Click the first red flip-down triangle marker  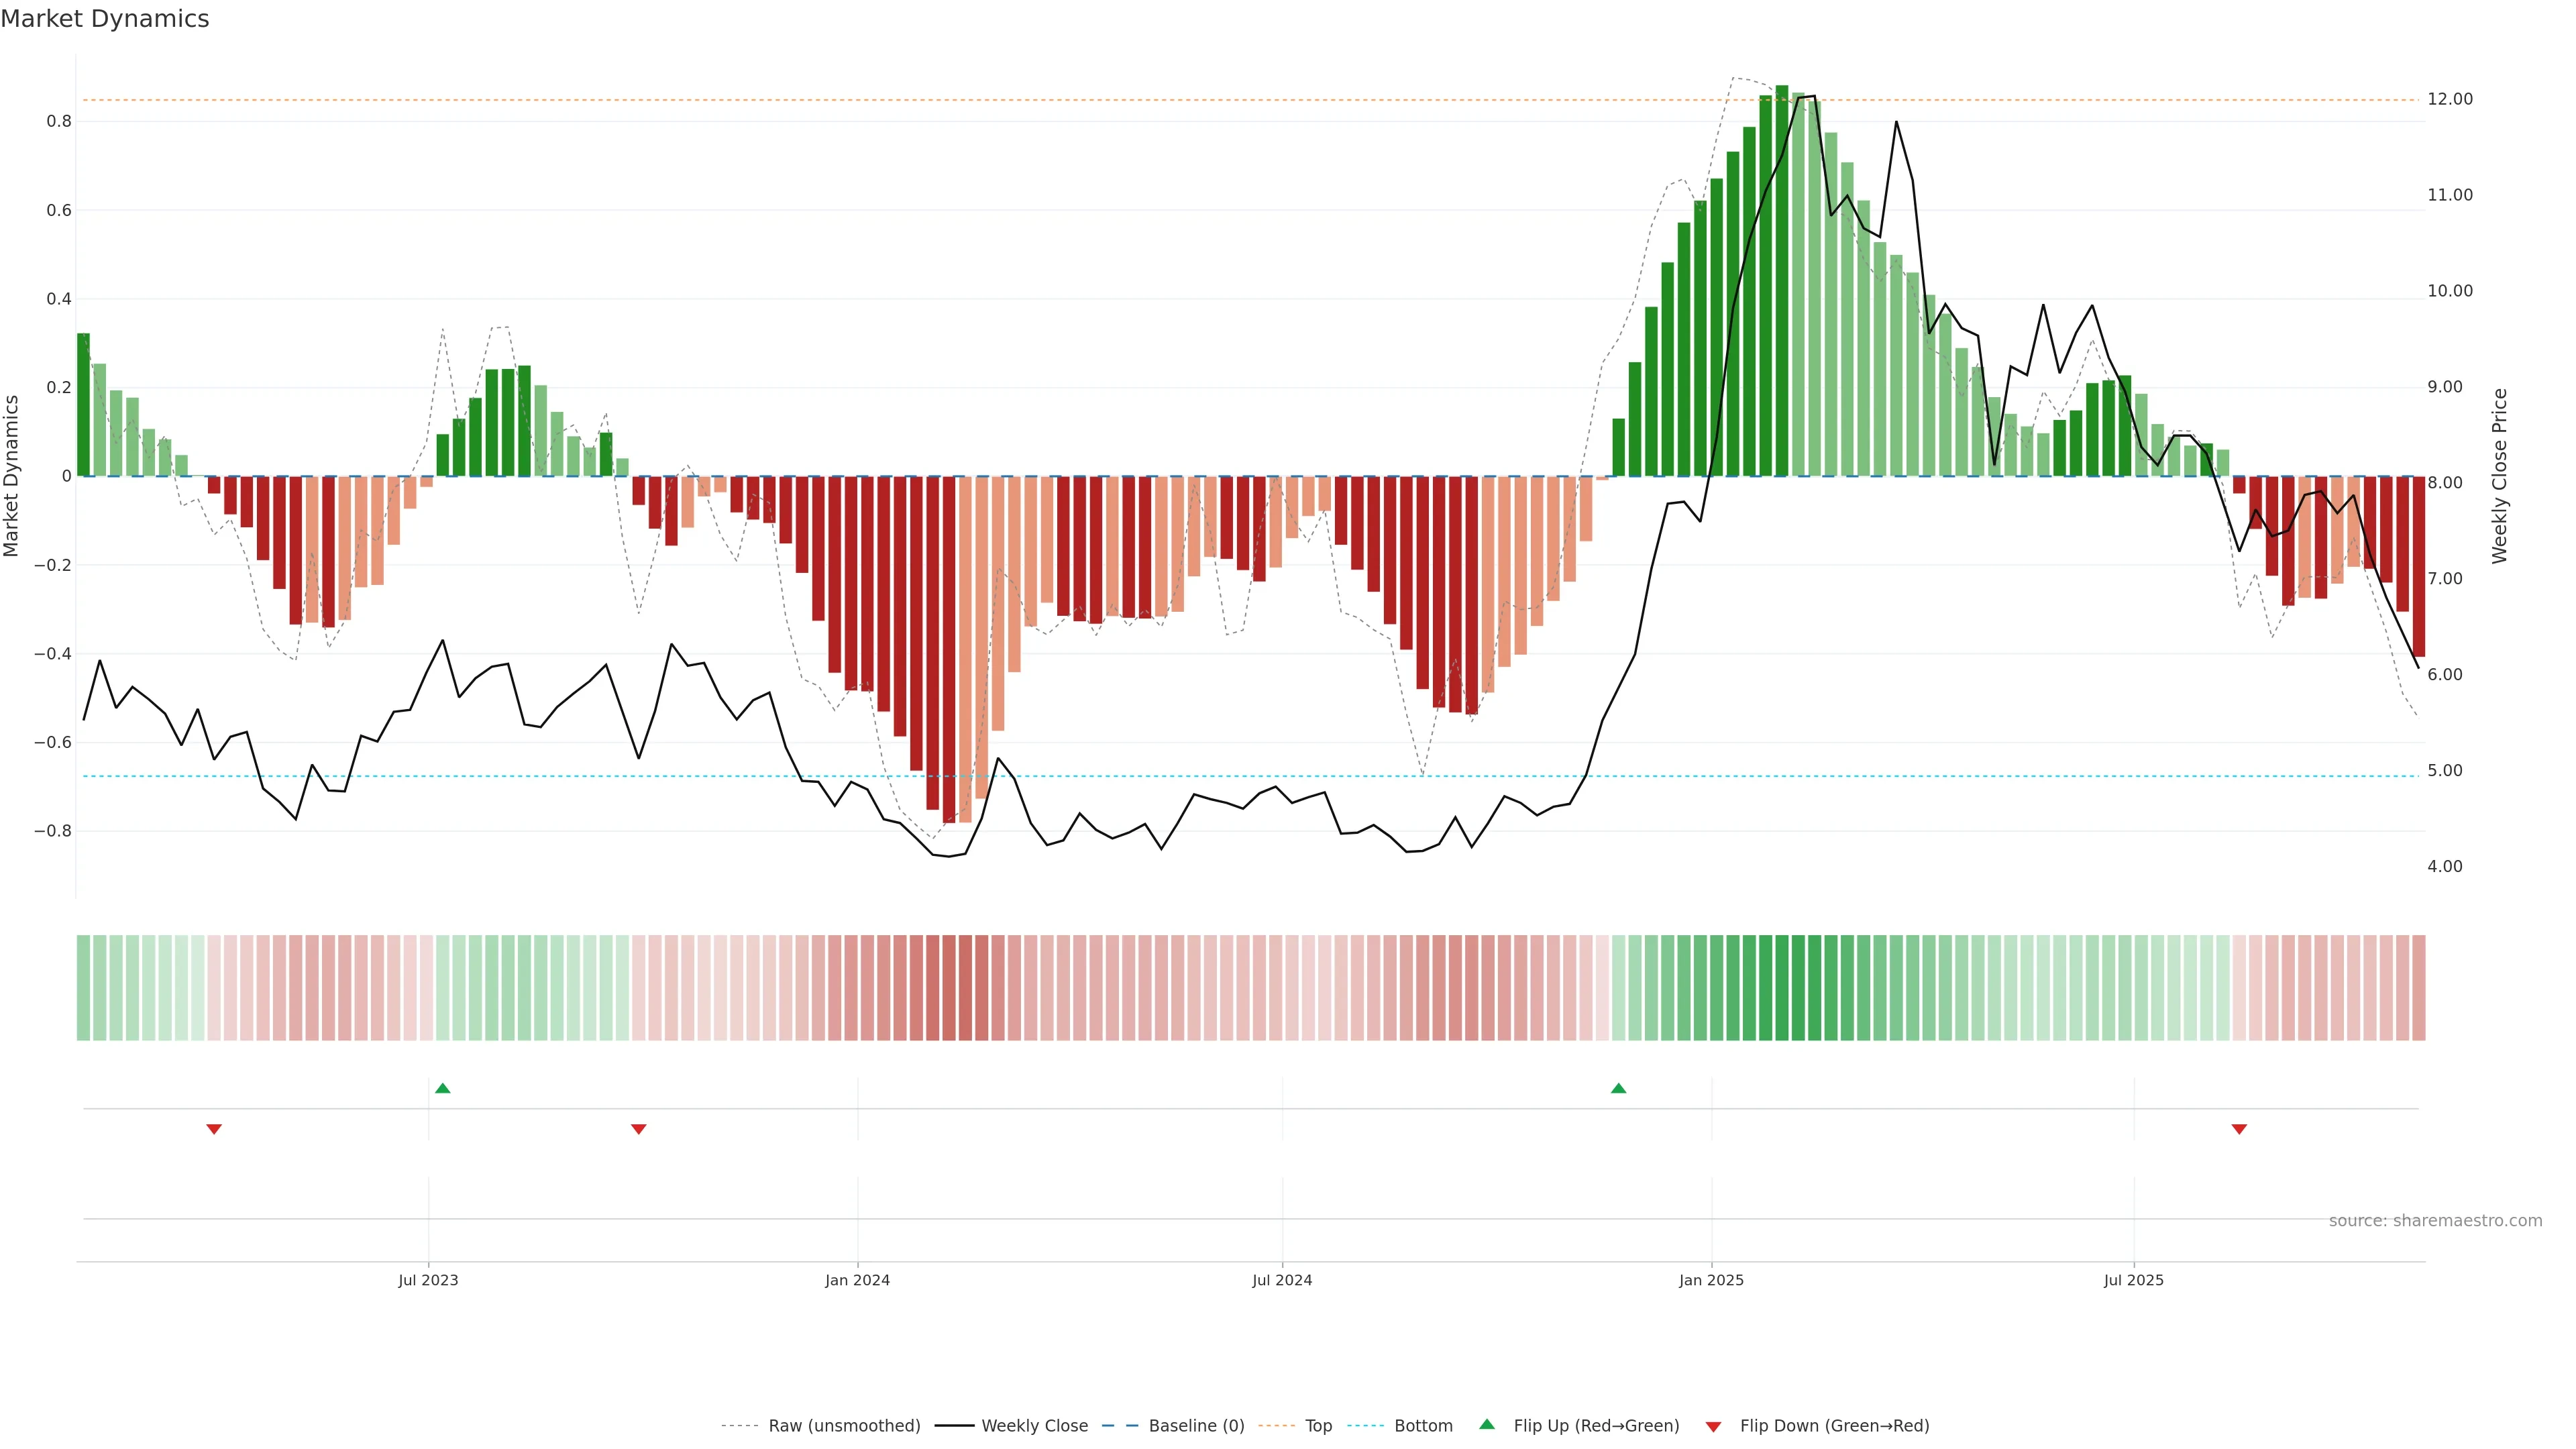[214, 1129]
